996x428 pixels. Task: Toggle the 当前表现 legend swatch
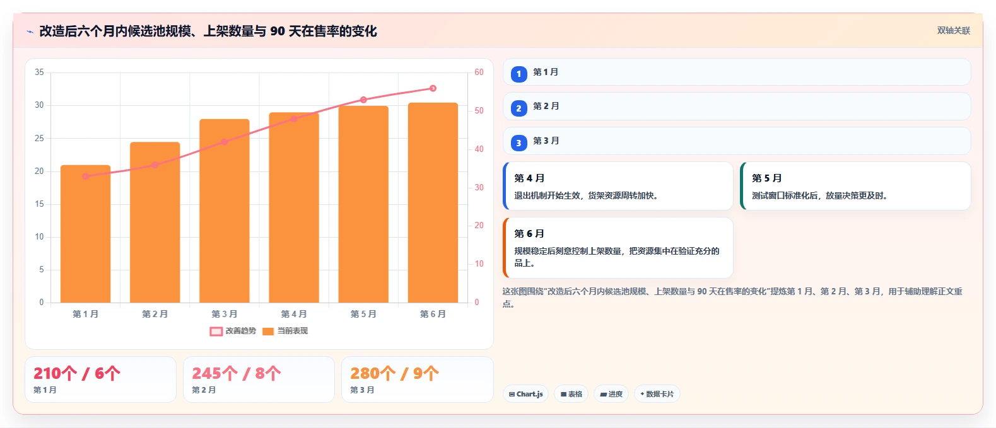268,331
